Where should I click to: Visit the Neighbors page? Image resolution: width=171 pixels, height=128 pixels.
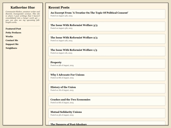11,48
